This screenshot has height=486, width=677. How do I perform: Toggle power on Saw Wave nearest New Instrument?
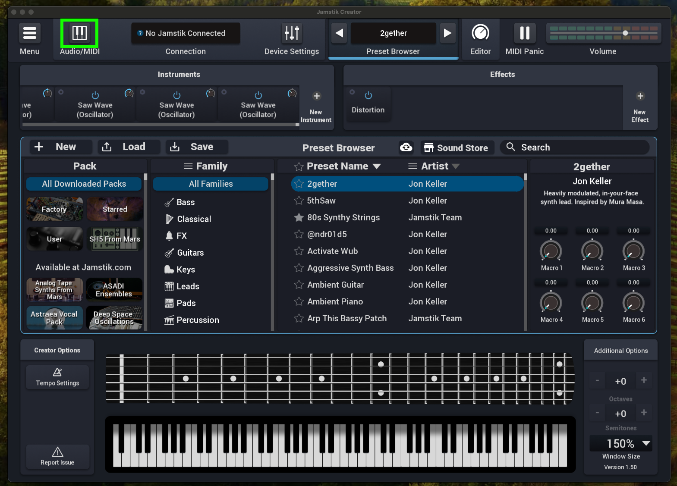(258, 95)
